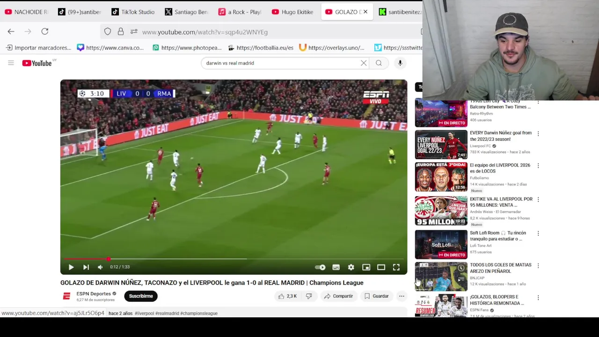Open options menu for Soft Lofi Room
The image size is (599, 337).
point(538,233)
